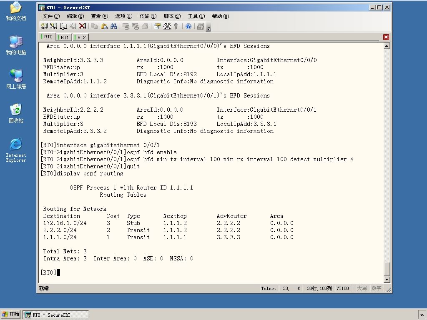Open the 查看(V) menu
Viewport: 427px width, 320px height.
[x=99, y=16]
